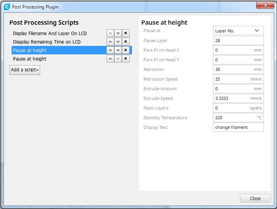This screenshot has height=209, width=277.
Task: Select Display Remaining Time on LCD script
Action: [47, 42]
